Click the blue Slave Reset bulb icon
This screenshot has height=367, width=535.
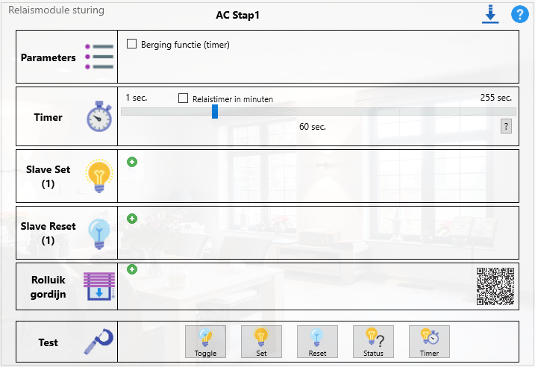[x=99, y=233]
